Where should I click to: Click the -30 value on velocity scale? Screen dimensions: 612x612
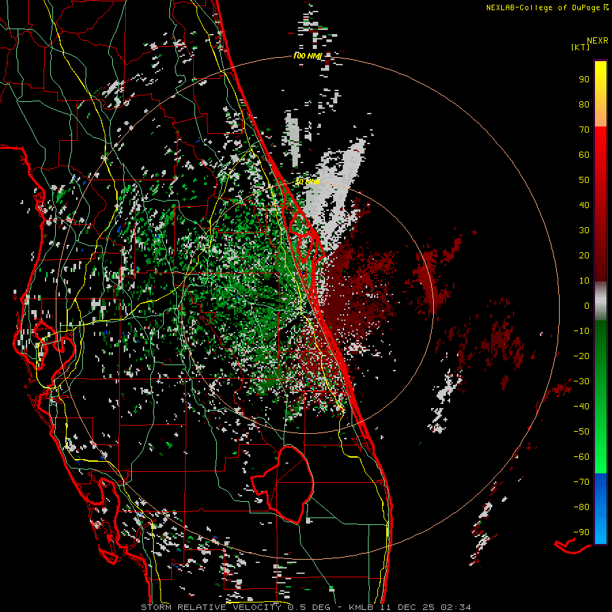581,381
